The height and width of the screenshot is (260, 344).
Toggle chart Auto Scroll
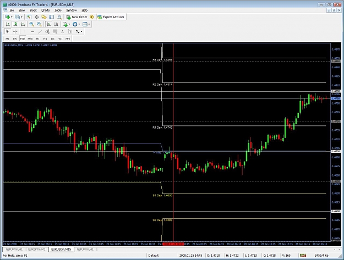(48, 24)
